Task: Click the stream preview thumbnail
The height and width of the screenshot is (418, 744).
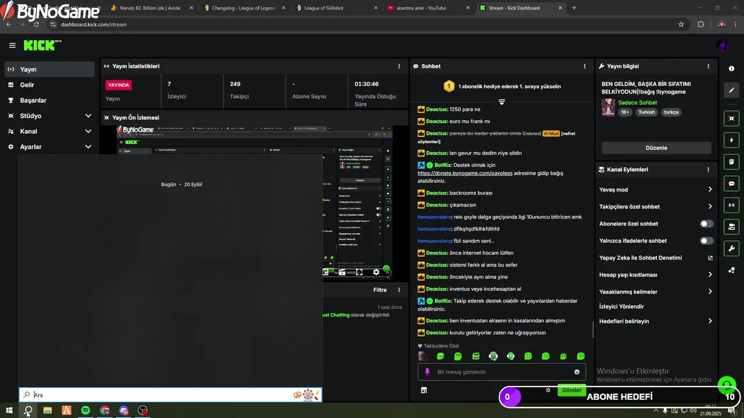Action: coord(254,201)
